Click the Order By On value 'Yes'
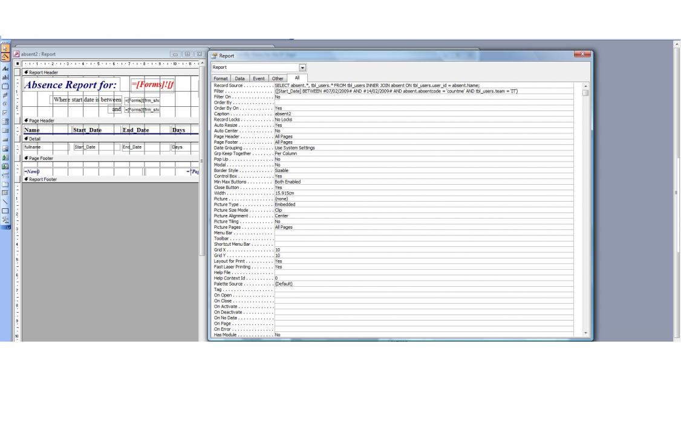 click(x=423, y=108)
